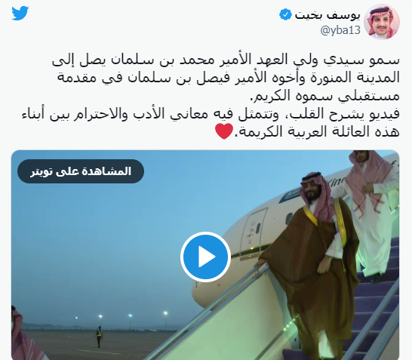Click the @yba13 handle
Screen dimensions: 412x360
tap(340, 30)
